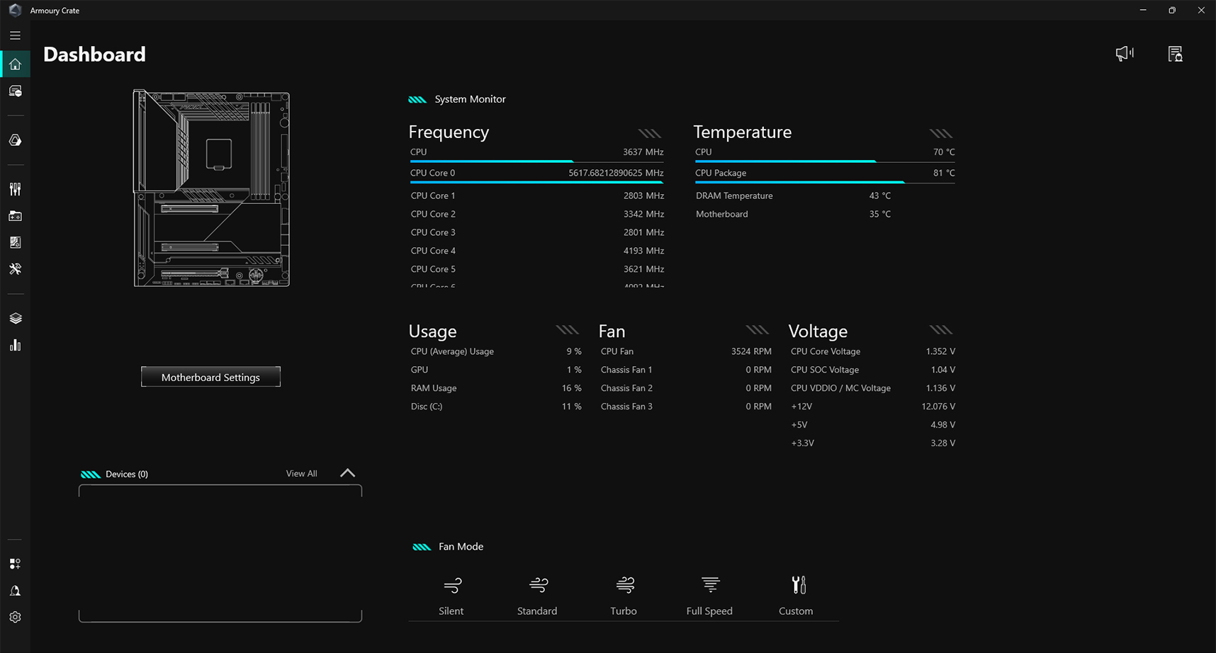Image resolution: width=1216 pixels, height=653 pixels.
Task: Click the Armoury Crate logo in title bar
Action: pyautogui.click(x=15, y=11)
